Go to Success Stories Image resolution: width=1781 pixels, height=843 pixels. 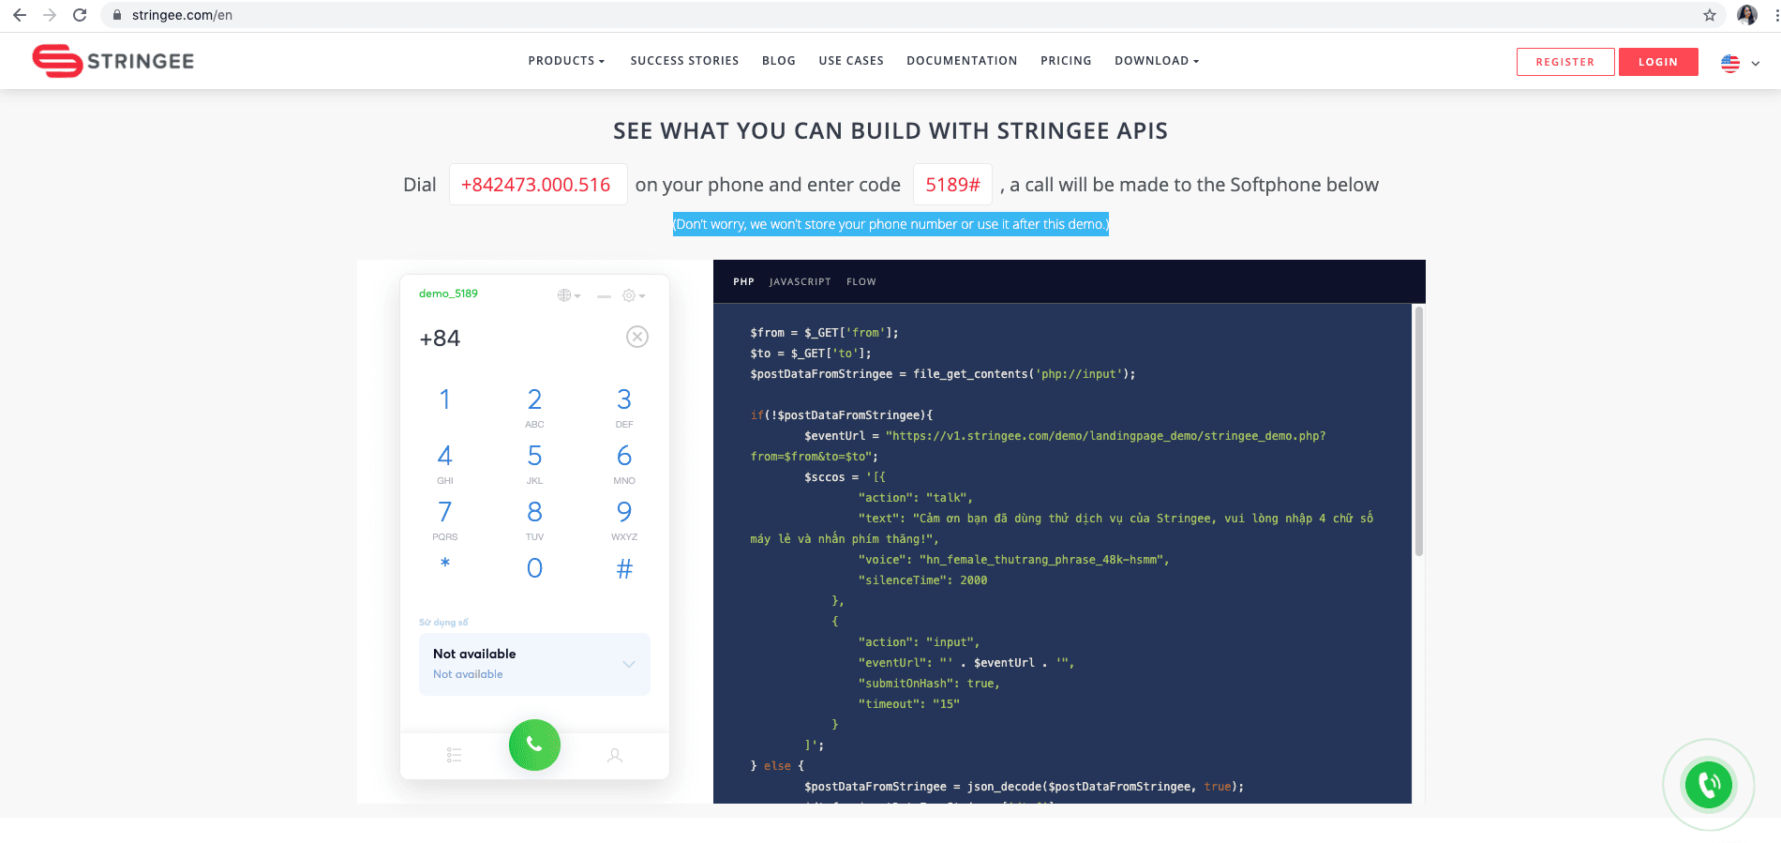684,61
